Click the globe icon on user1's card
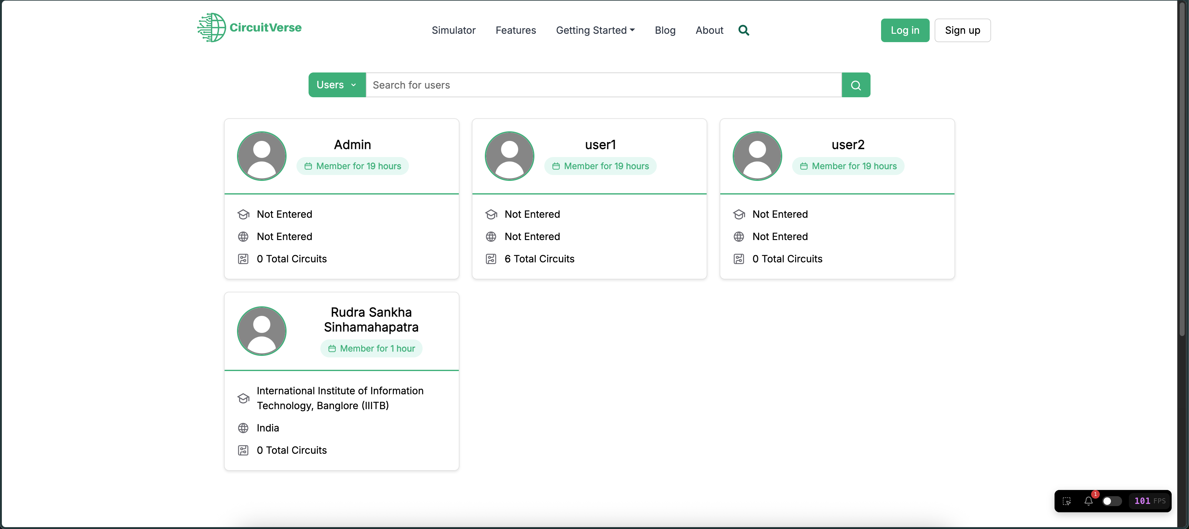Image resolution: width=1189 pixels, height=529 pixels. pos(491,236)
